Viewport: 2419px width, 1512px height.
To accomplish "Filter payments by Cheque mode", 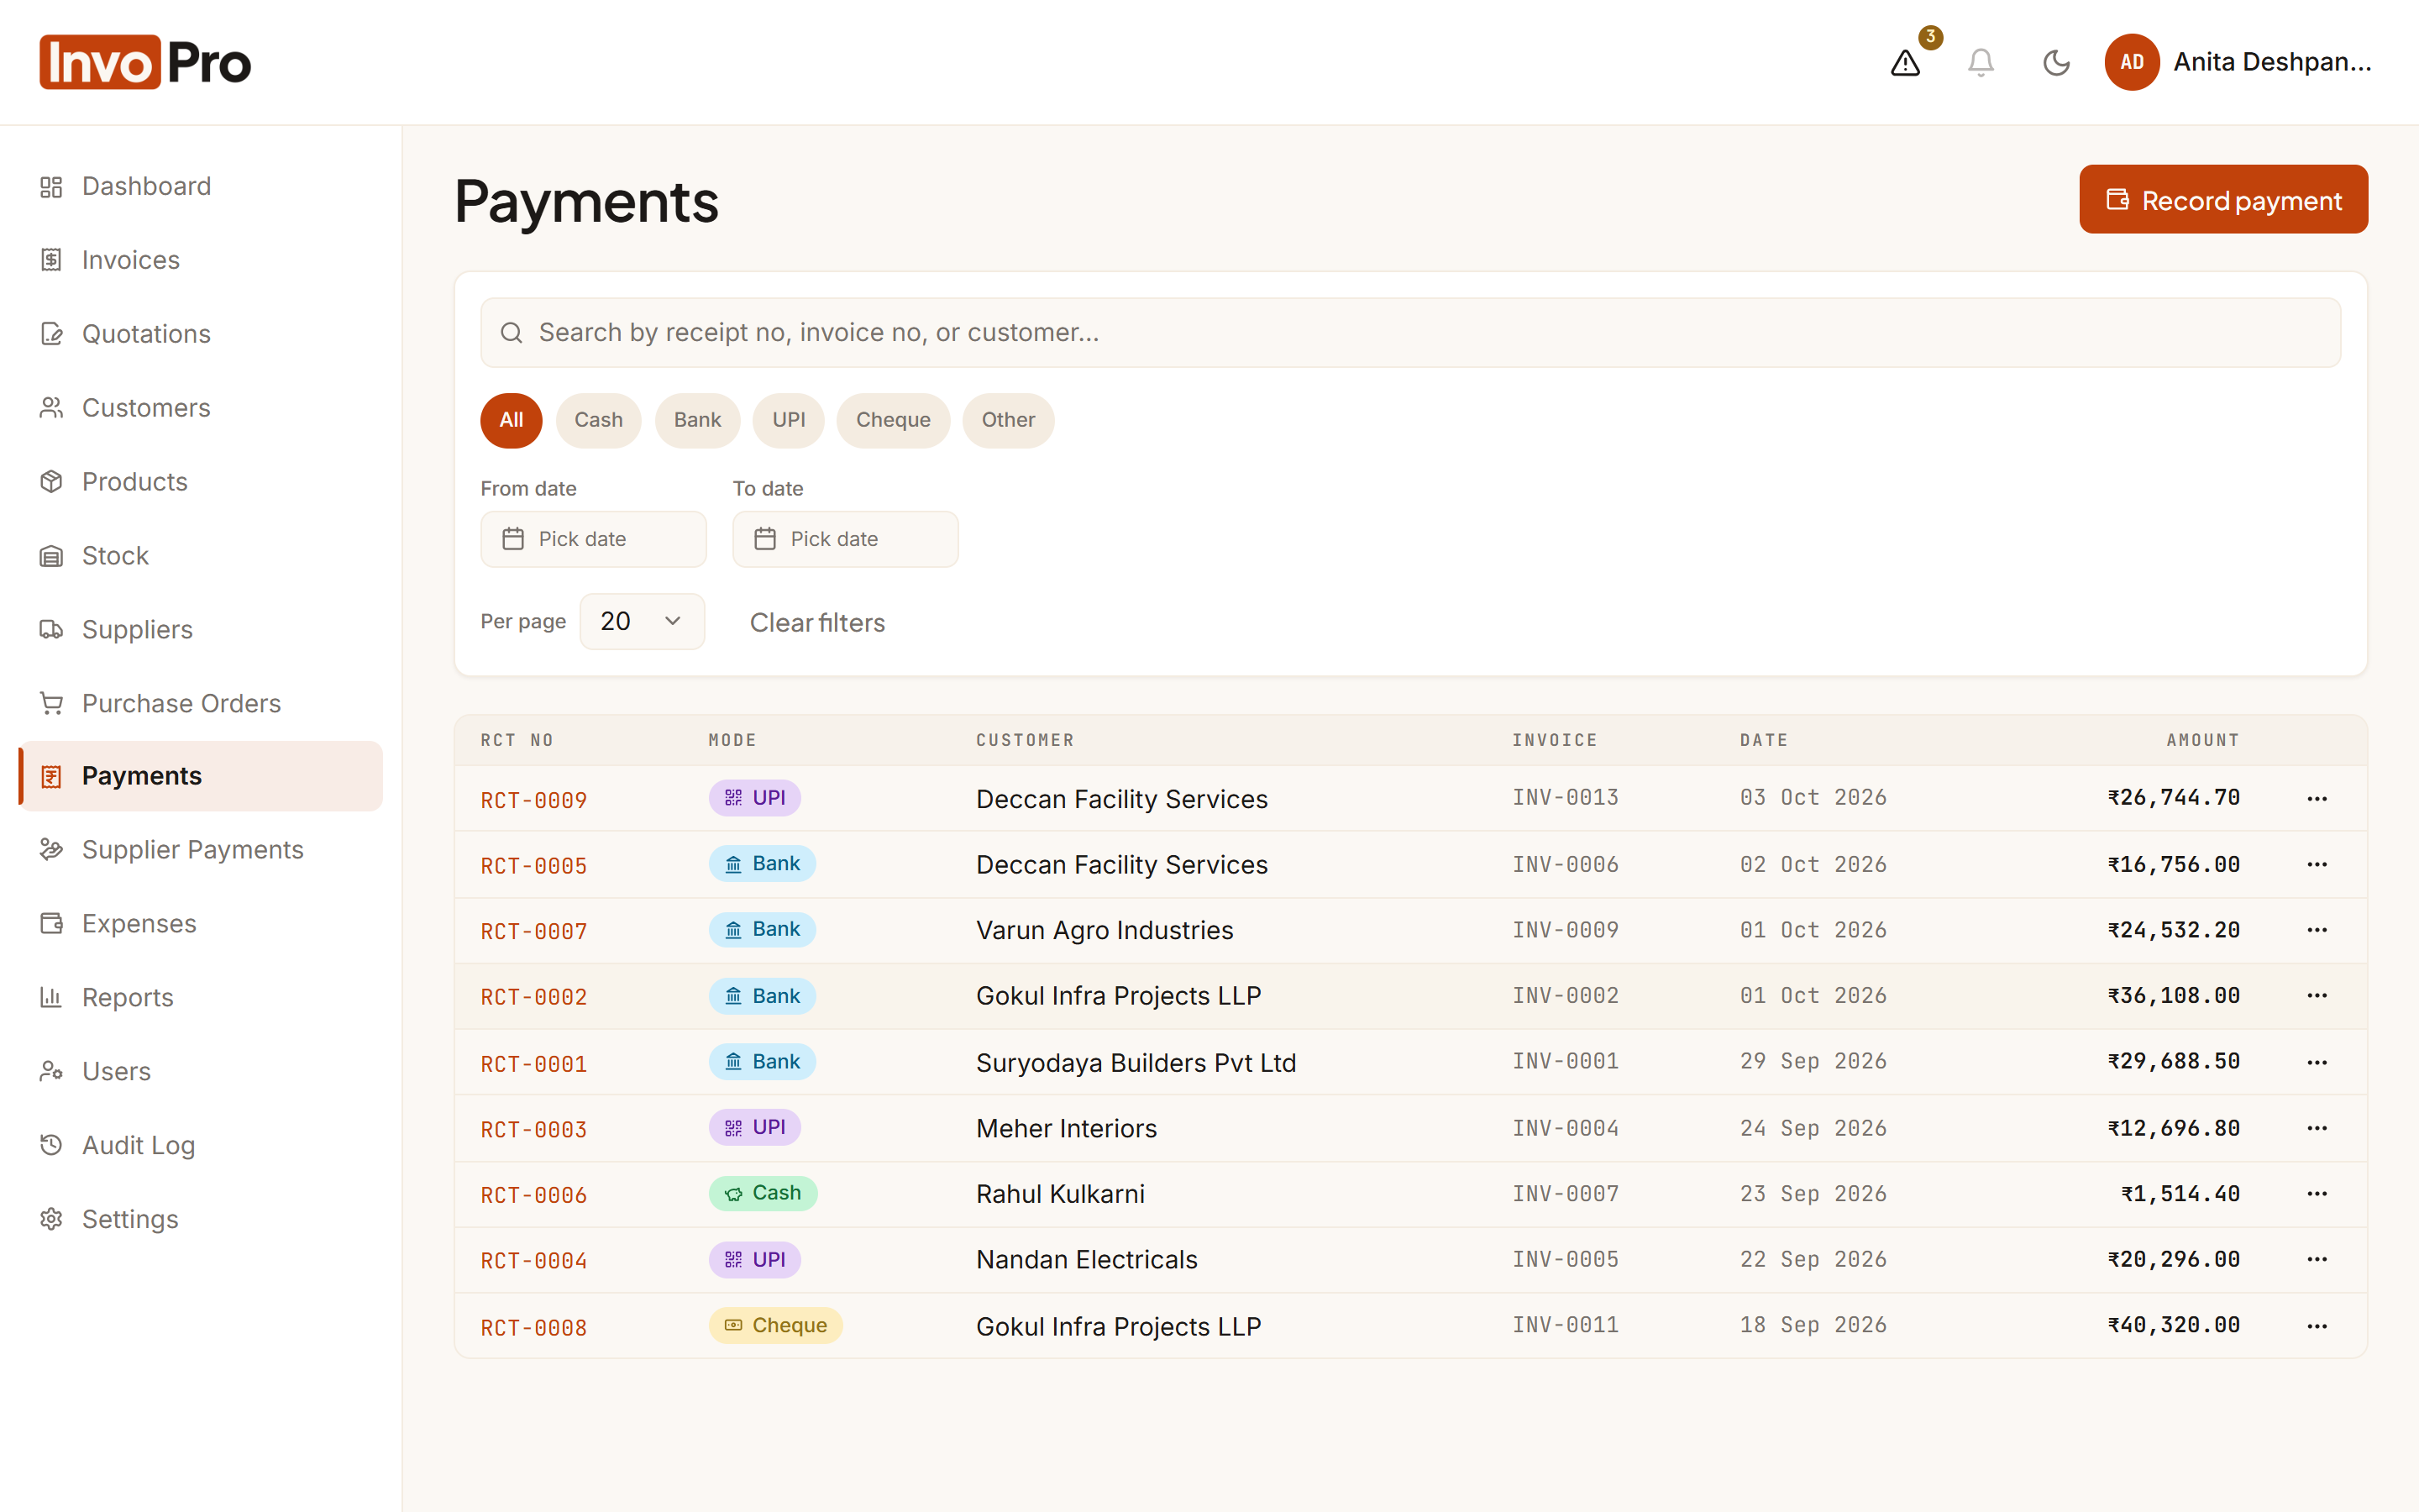I will coord(893,420).
